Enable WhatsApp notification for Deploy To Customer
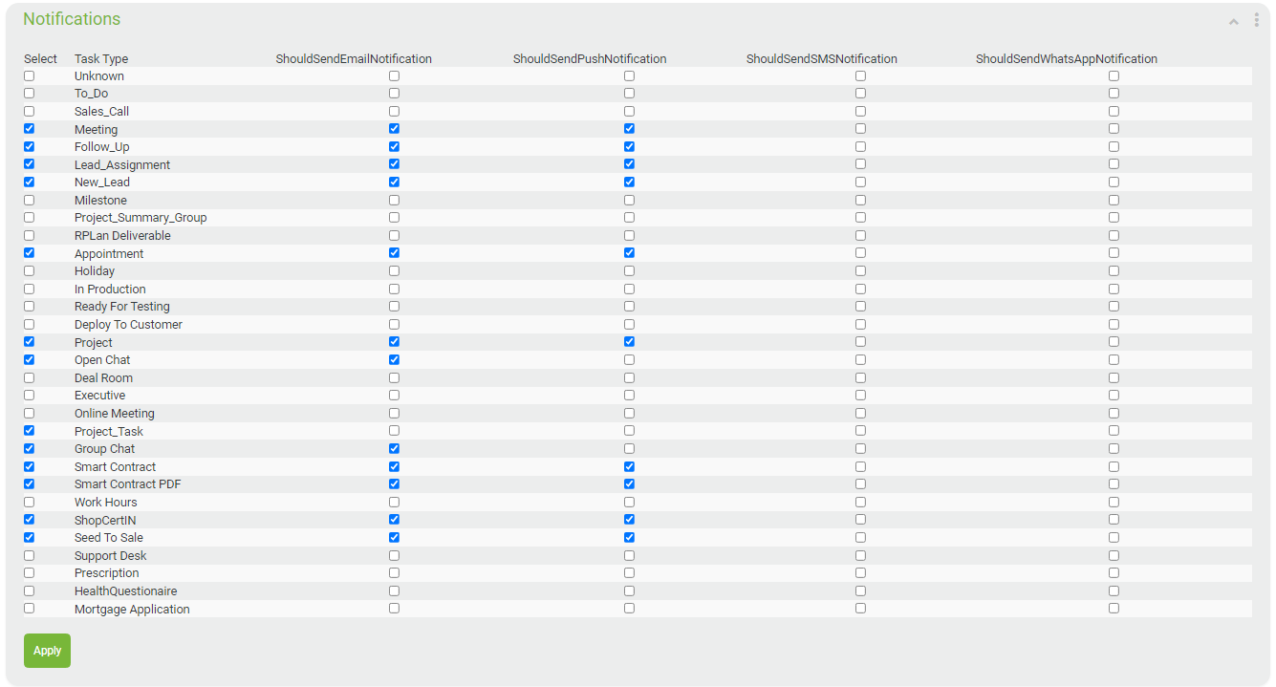1276x687 pixels. pos(1114,324)
